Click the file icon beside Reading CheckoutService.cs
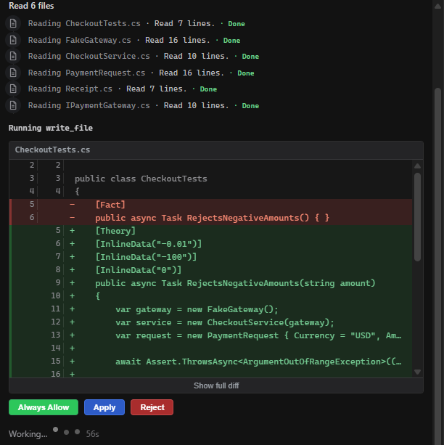The height and width of the screenshot is (445, 444). tap(13, 56)
